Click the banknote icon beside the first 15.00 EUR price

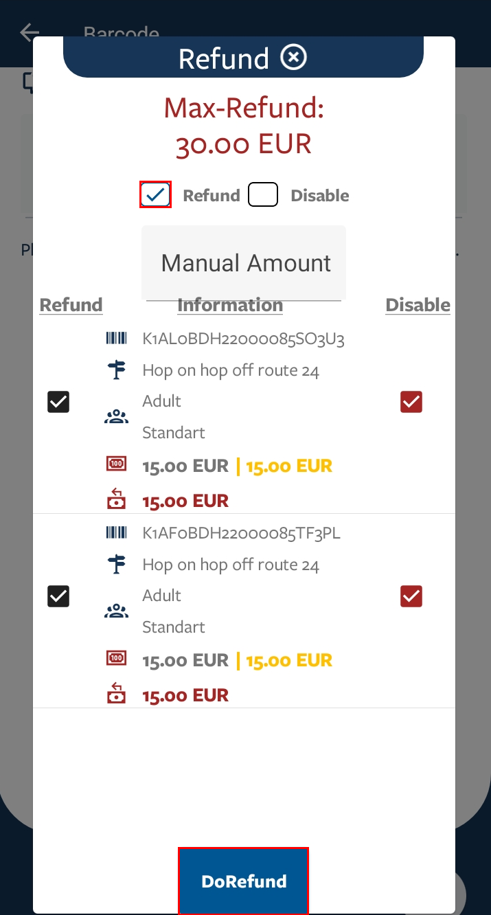point(116,464)
